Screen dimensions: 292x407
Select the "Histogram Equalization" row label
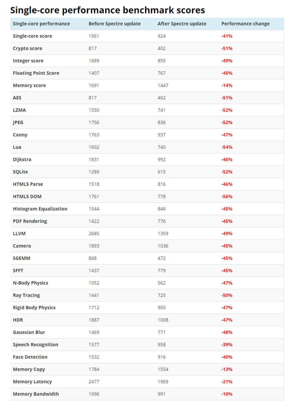[x=40, y=209]
